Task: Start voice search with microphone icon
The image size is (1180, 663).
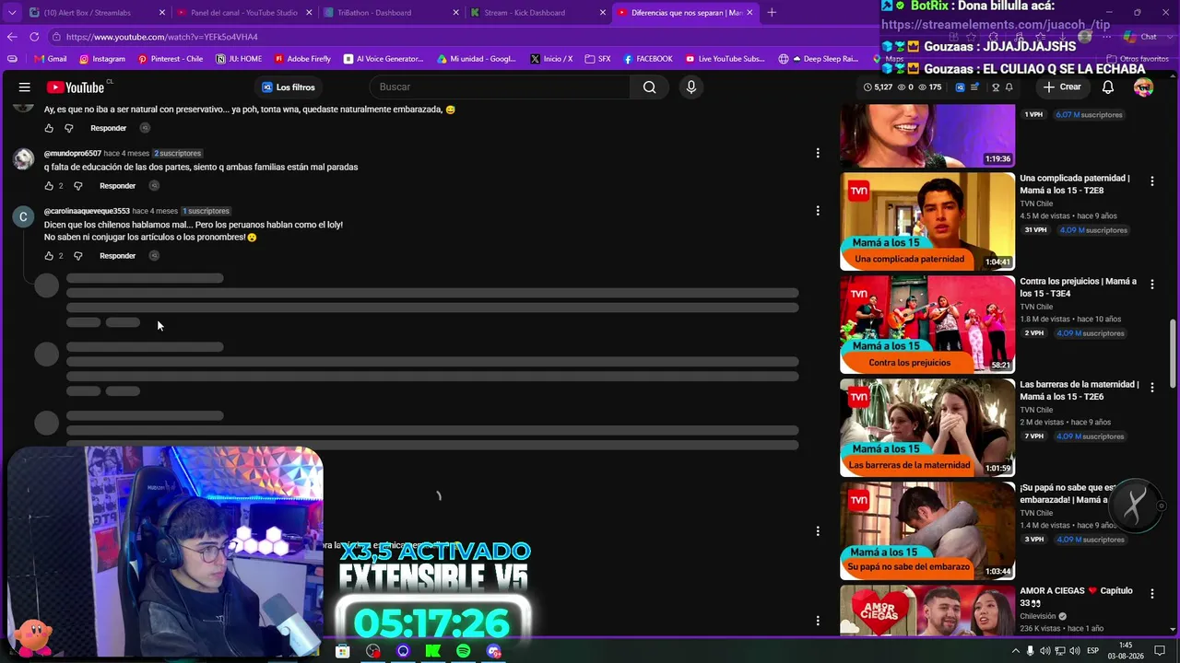Action: pos(691,87)
